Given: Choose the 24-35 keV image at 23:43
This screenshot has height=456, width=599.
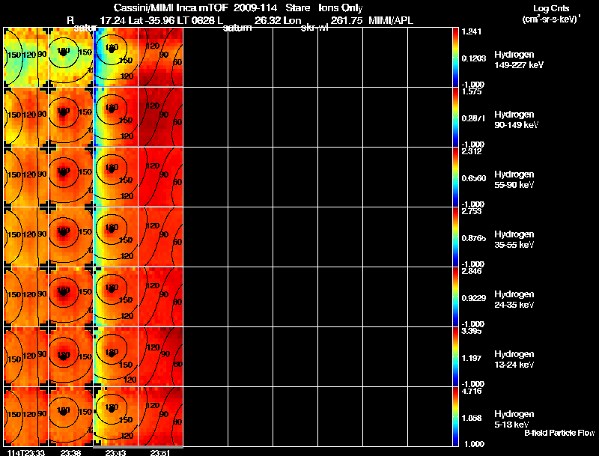Looking at the screenshot, I should point(116,297).
